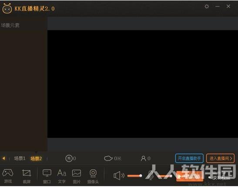Add a window source (窗口)

[47, 176]
